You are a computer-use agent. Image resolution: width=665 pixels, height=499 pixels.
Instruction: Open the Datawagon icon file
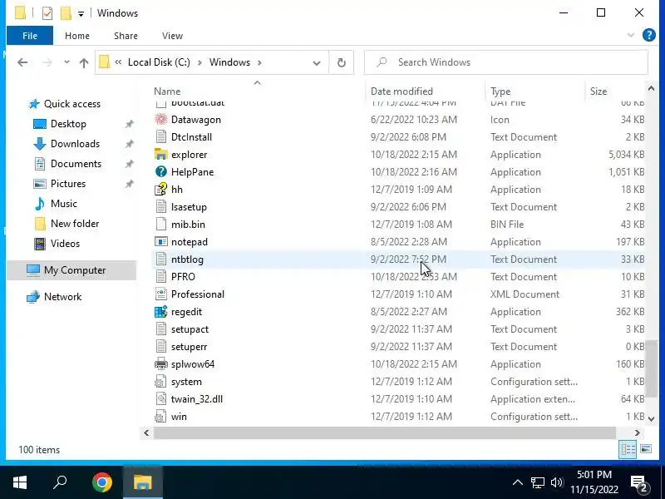pyautogui.click(x=195, y=120)
